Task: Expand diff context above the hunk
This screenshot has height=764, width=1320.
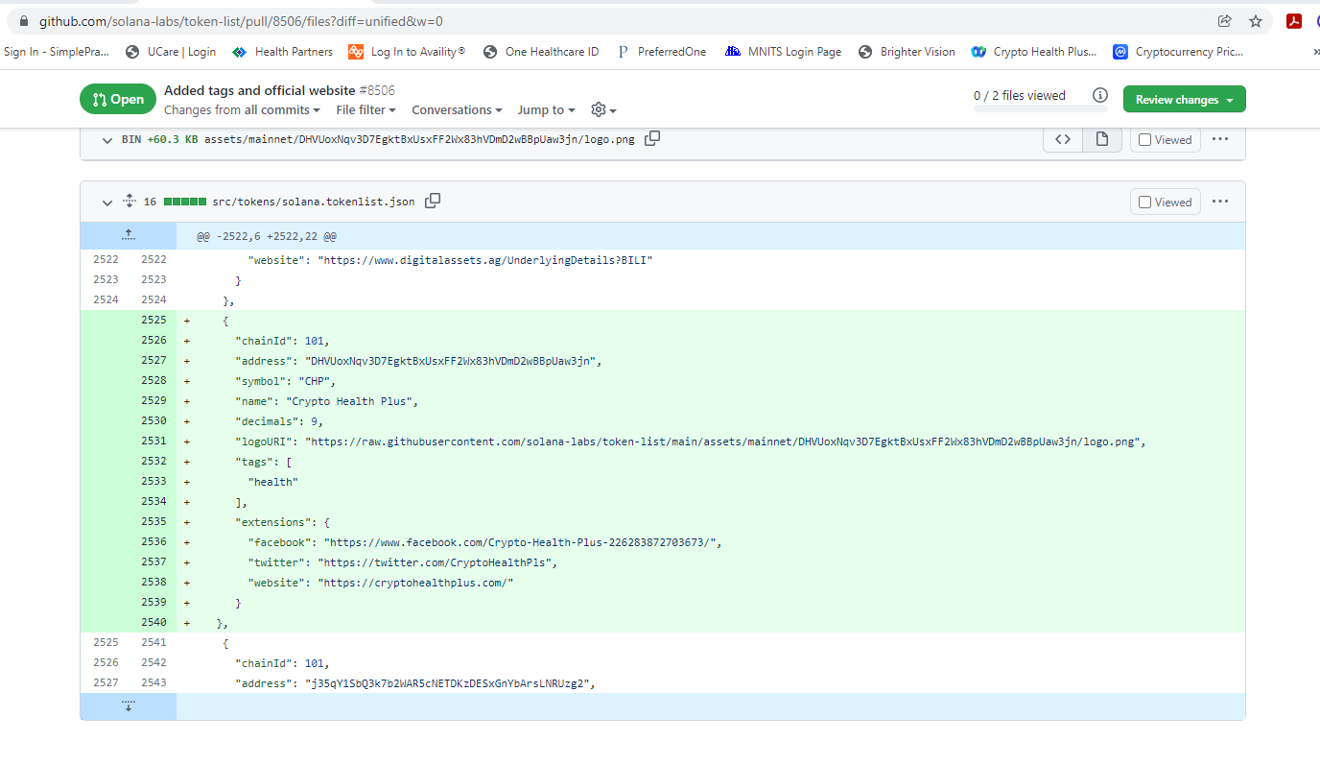Action: 128,233
